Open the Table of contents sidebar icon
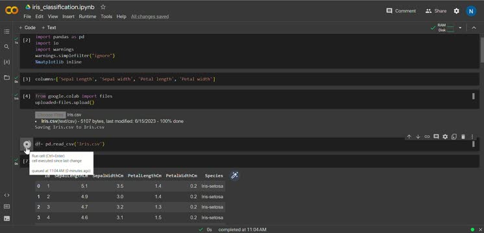 coord(6,32)
